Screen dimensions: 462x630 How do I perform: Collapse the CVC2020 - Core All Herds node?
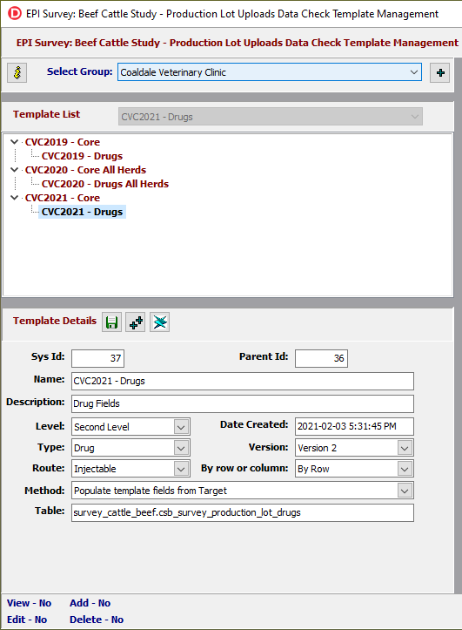tap(15, 170)
